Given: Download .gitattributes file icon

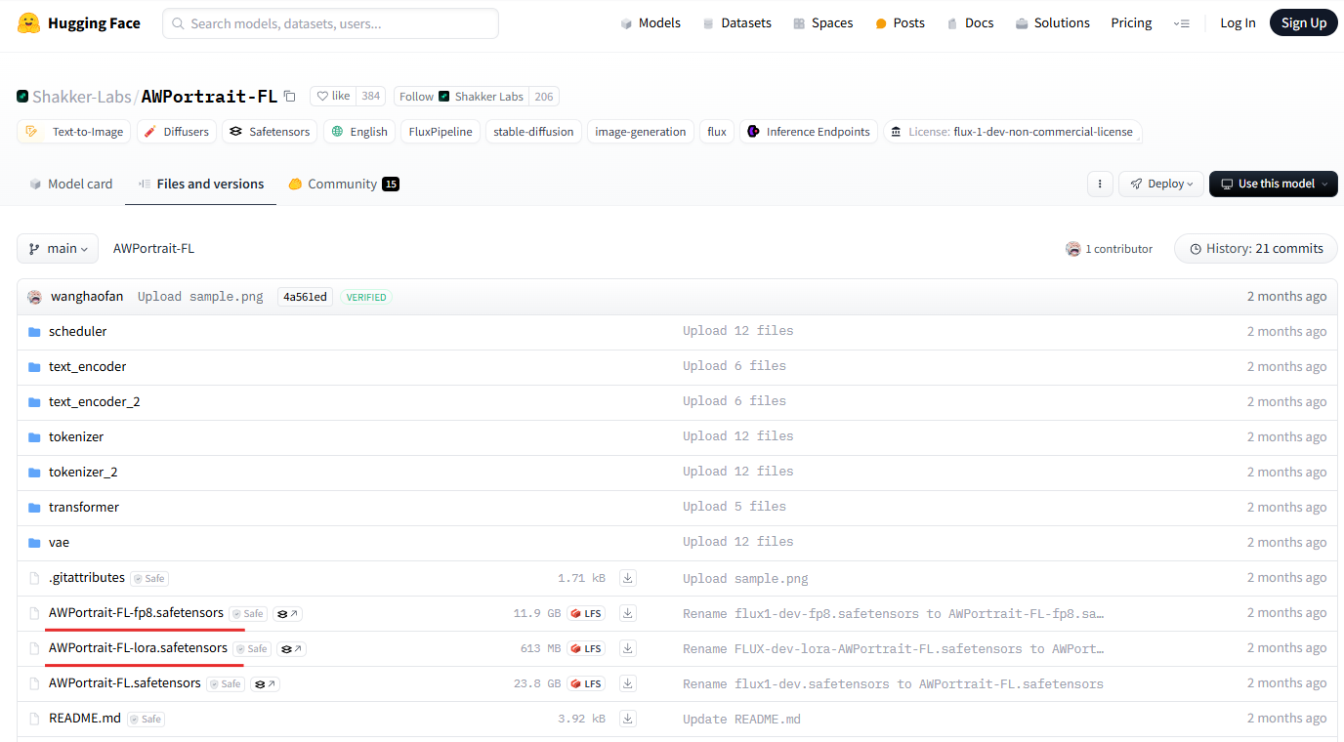Looking at the screenshot, I should 628,578.
